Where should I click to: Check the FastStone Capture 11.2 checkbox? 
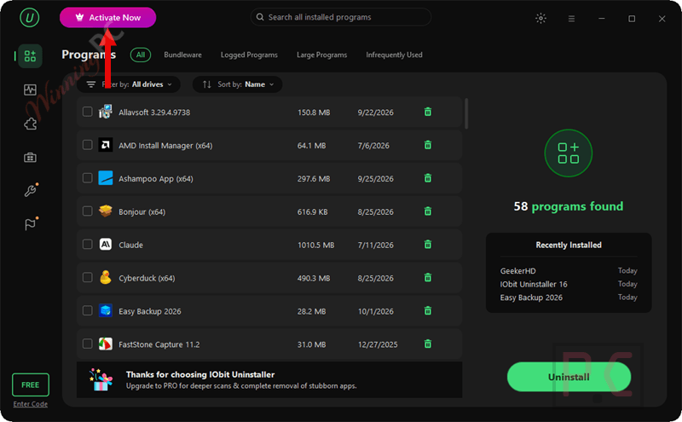pos(88,344)
